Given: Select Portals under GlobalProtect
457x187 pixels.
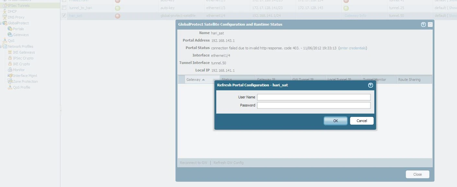Looking at the screenshot, I should click(x=18, y=29).
